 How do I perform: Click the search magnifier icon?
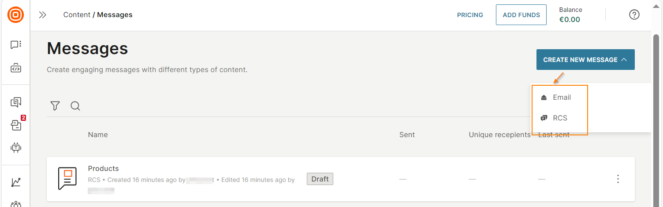[x=75, y=106]
